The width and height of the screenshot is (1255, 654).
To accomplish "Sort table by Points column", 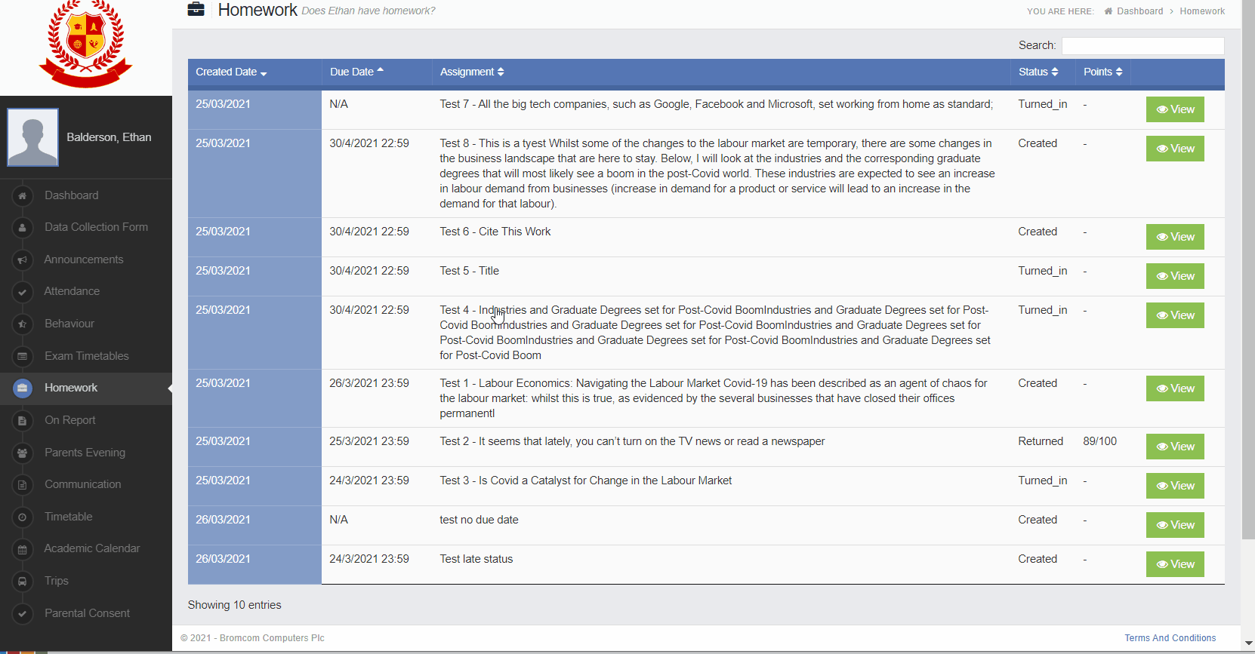I will click(x=1102, y=72).
